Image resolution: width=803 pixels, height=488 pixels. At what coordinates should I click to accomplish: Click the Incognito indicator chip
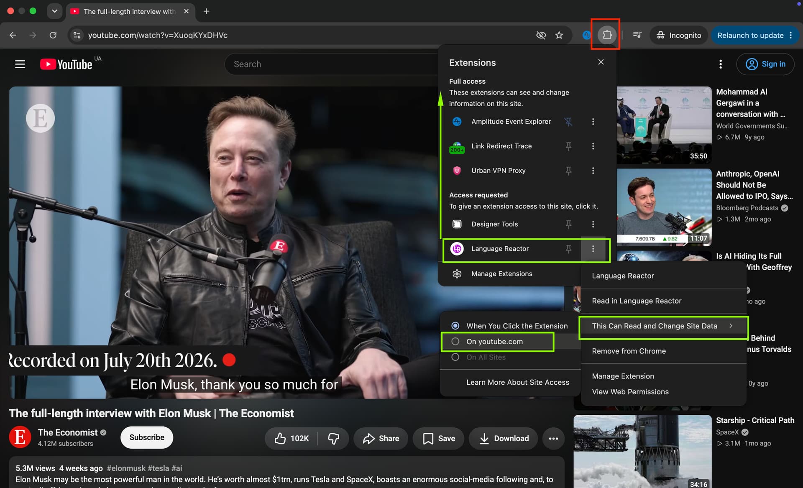coord(679,36)
